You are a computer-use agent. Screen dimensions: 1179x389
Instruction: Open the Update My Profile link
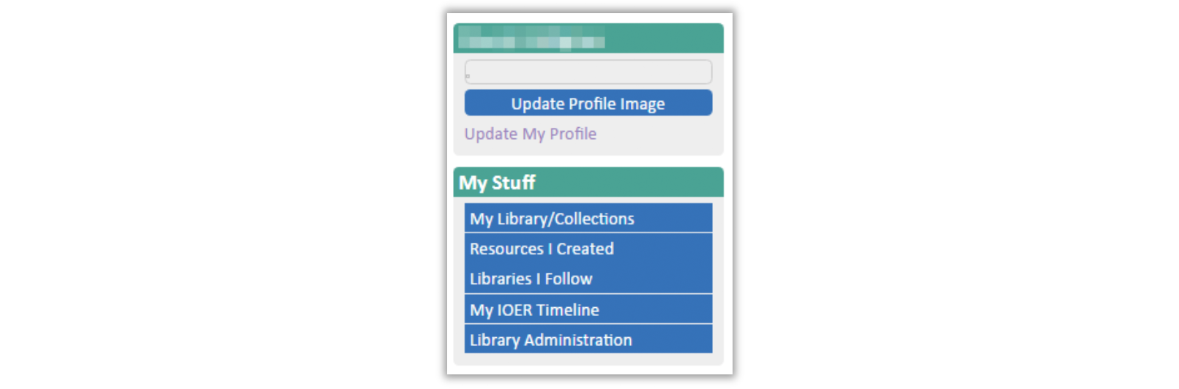pos(530,134)
